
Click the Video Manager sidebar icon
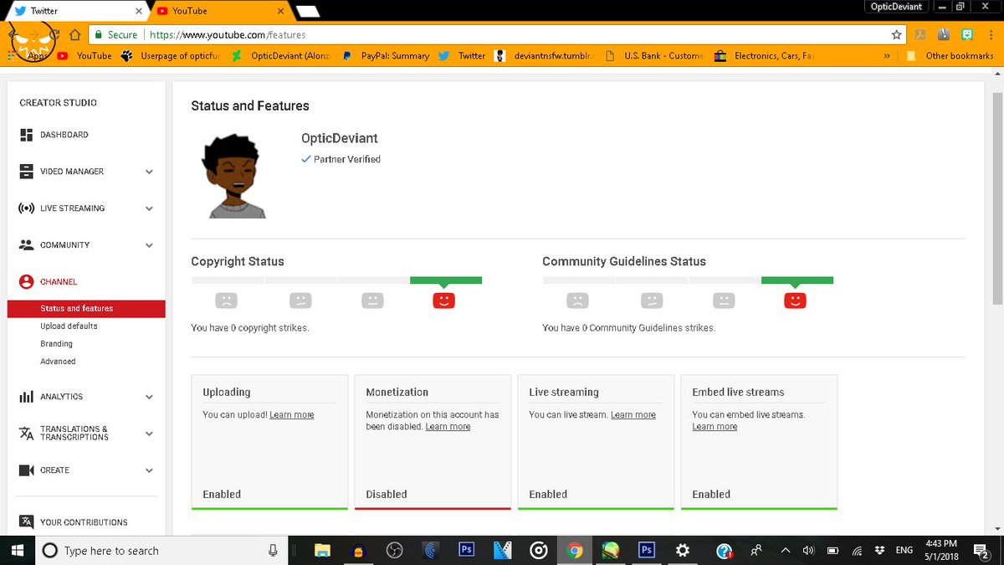coord(26,171)
